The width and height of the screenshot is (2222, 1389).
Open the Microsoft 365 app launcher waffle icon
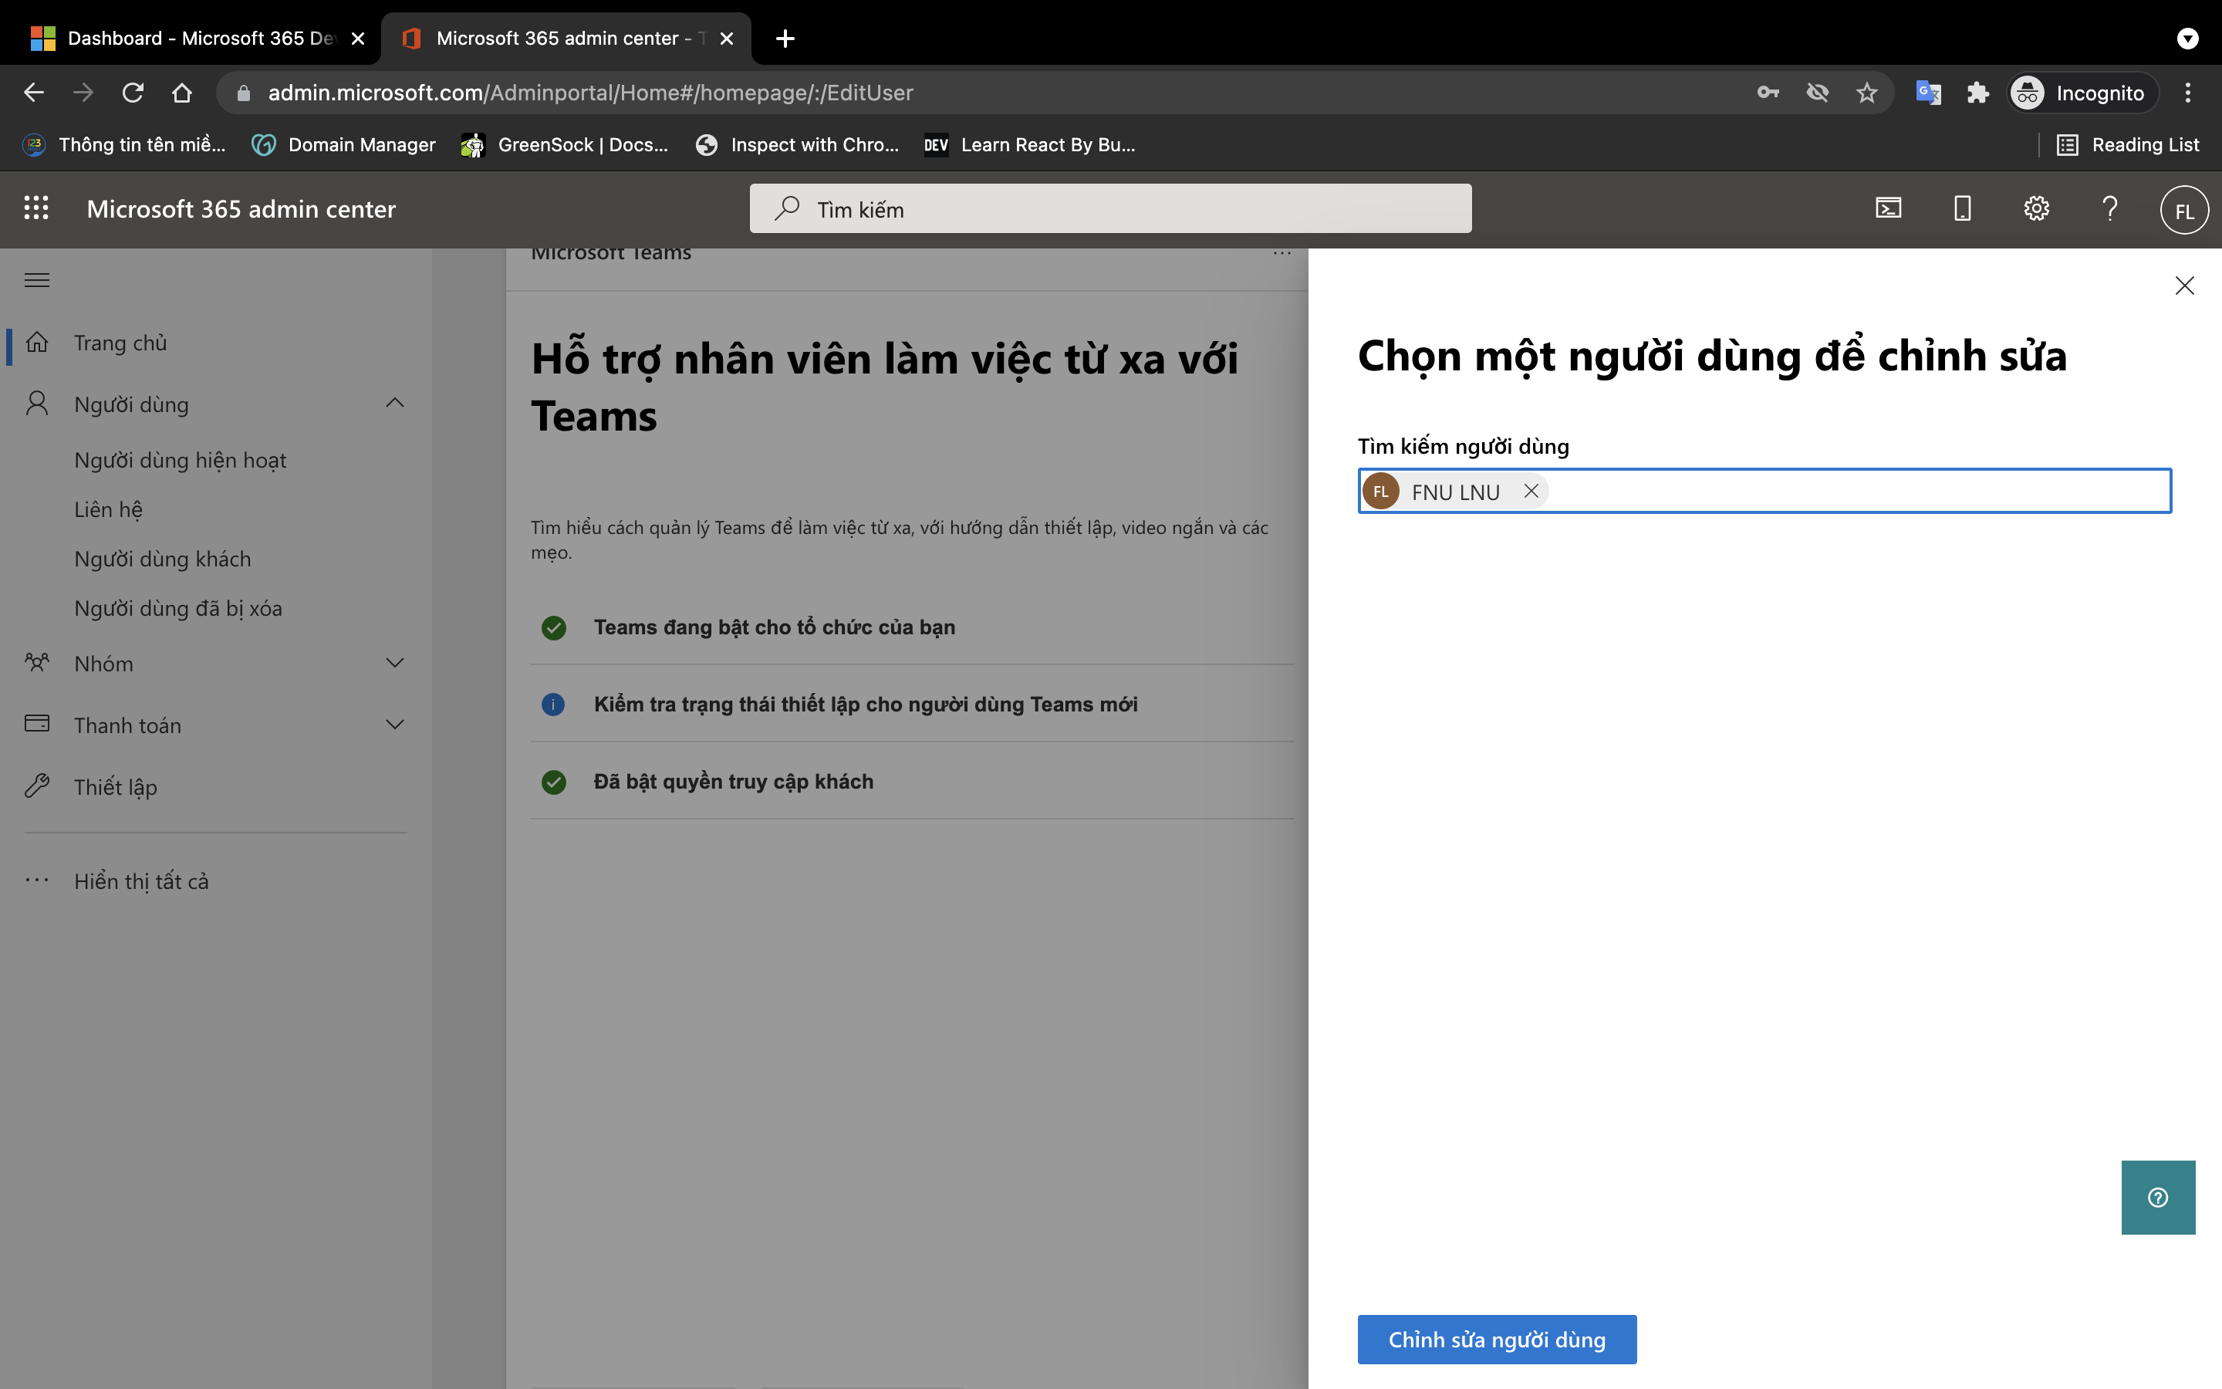click(37, 208)
